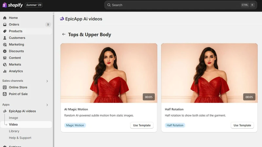Click the Tops & Upper Body heading

89,35
